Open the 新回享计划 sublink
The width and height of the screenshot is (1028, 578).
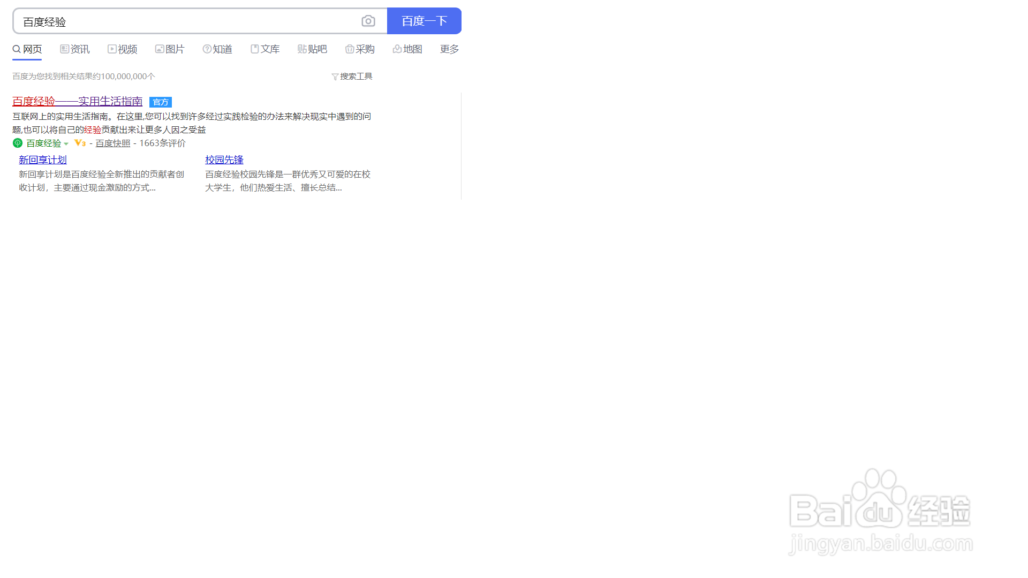coord(43,159)
